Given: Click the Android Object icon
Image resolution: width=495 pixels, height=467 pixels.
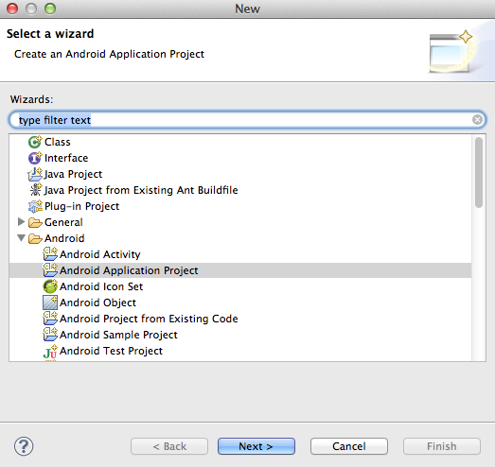Looking at the screenshot, I should (x=50, y=303).
